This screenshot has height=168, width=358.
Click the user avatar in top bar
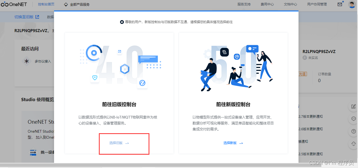352,4
